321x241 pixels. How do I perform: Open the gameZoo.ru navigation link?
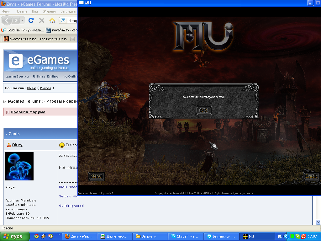click(x=17, y=77)
